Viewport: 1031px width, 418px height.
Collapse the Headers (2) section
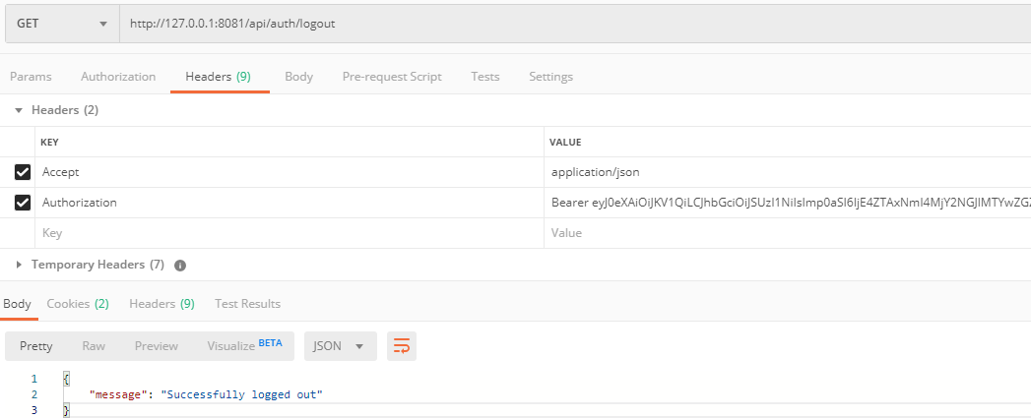(x=18, y=110)
